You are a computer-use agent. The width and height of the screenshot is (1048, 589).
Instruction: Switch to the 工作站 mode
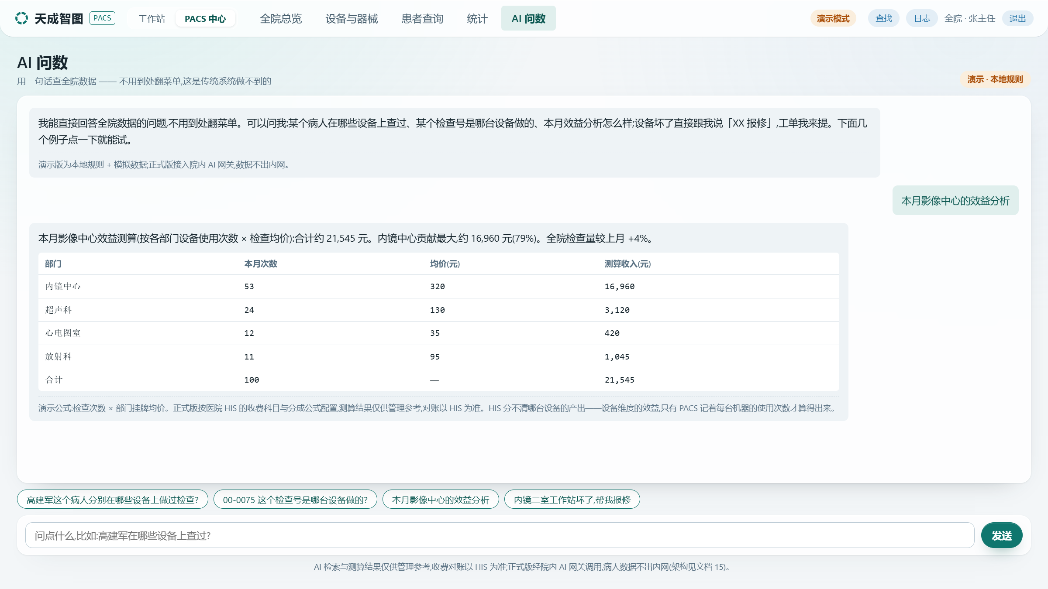point(152,19)
